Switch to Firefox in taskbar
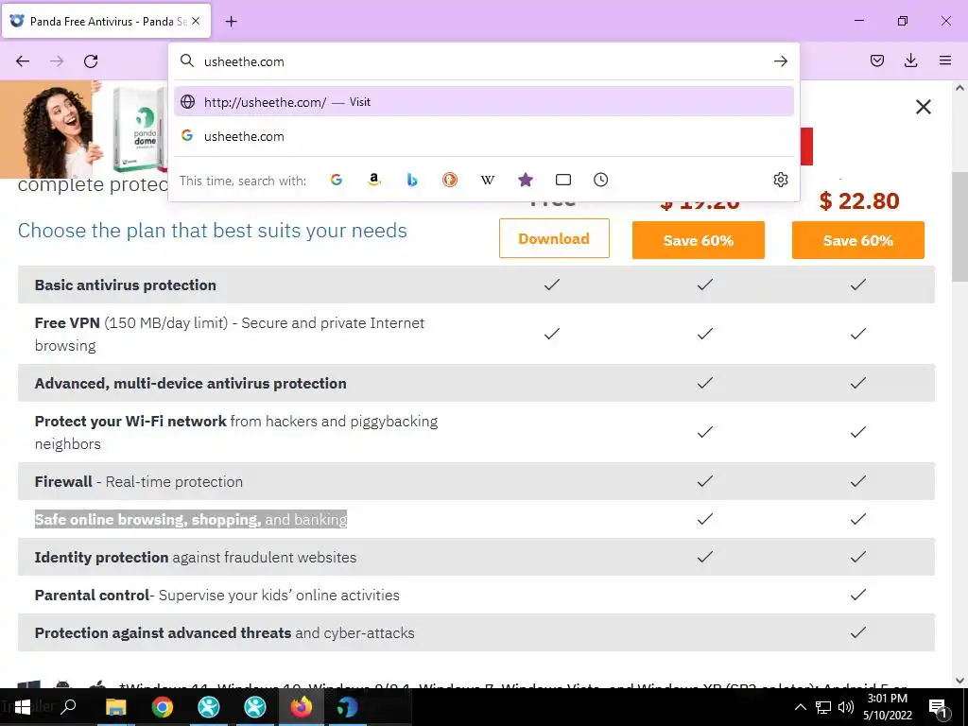The height and width of the screenshot is (726, 968). coord(302,707)
